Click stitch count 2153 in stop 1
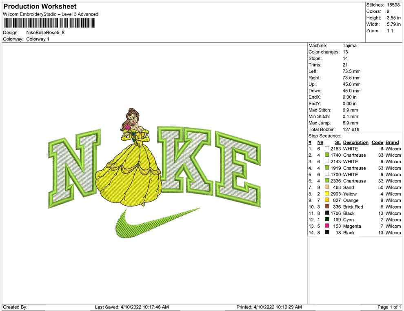 pos(336,149)
